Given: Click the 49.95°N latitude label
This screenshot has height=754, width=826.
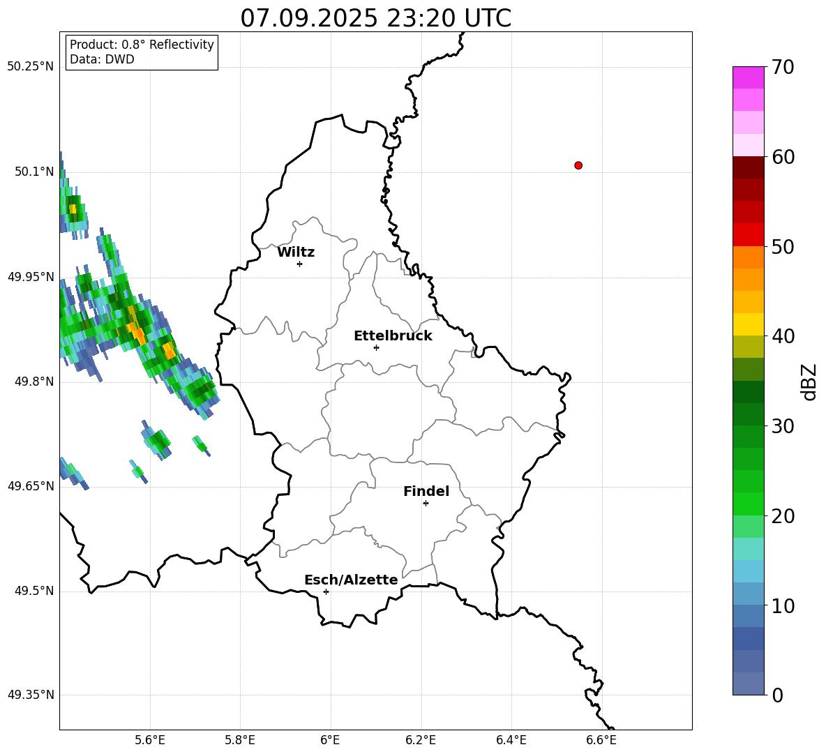Looking at the screenshot, I should (x=31, y=277).
